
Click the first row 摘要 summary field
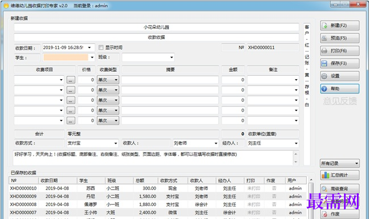(x=170, y=80)
